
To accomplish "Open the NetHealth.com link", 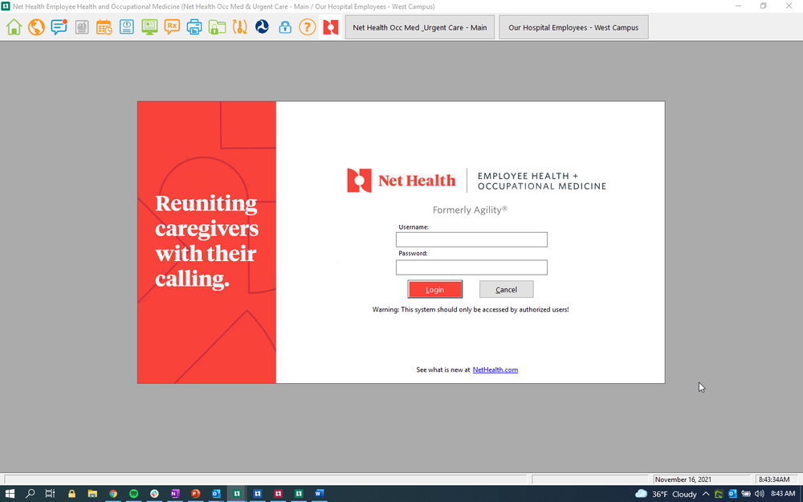I will 495,369.
